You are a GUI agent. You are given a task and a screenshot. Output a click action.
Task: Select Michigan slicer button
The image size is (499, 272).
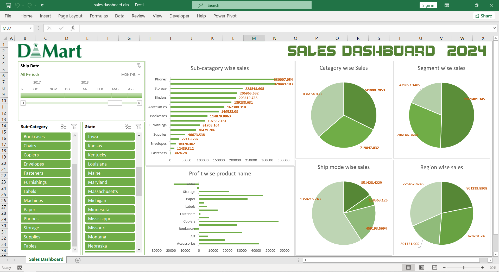[x=110, y=200]
